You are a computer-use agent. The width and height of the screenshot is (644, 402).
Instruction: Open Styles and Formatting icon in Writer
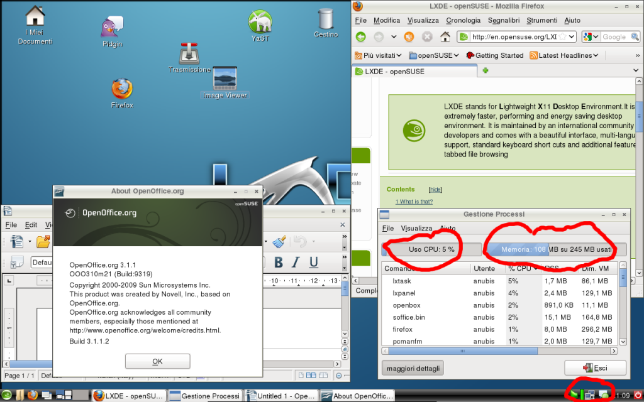click(x=17, y=263)
